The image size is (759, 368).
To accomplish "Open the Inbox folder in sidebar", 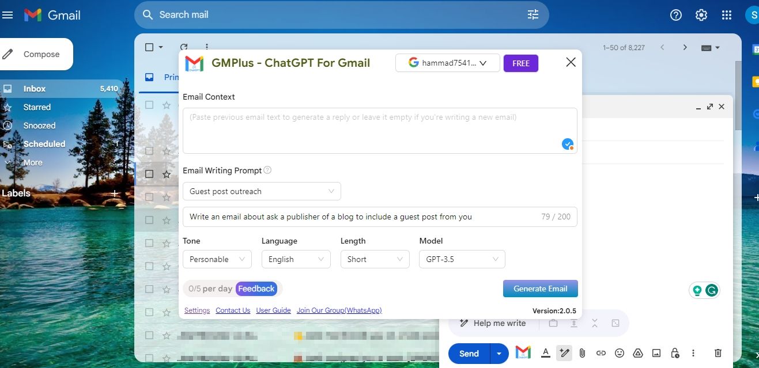I will [35, 89].
